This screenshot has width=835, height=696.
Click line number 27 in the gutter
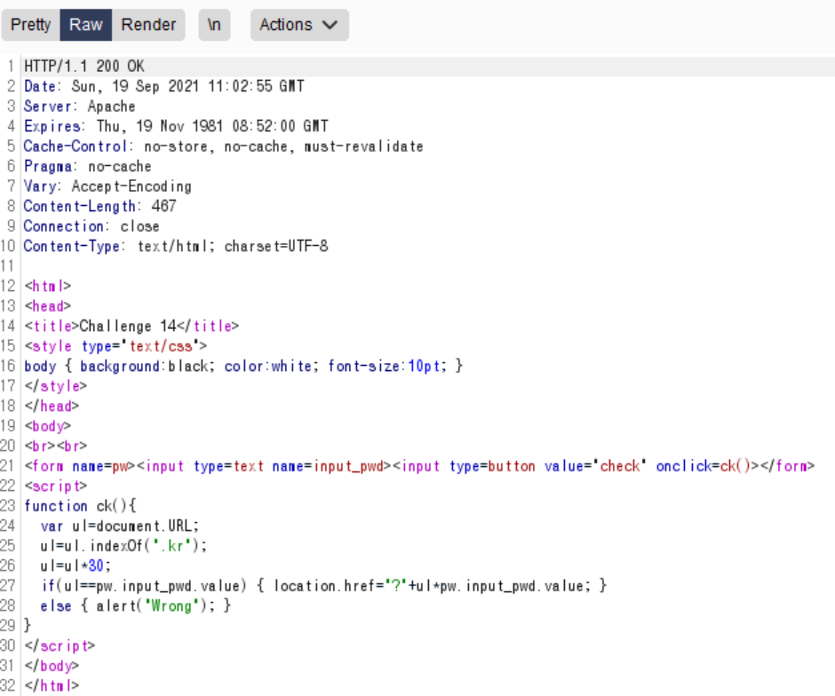coord(8,586)
